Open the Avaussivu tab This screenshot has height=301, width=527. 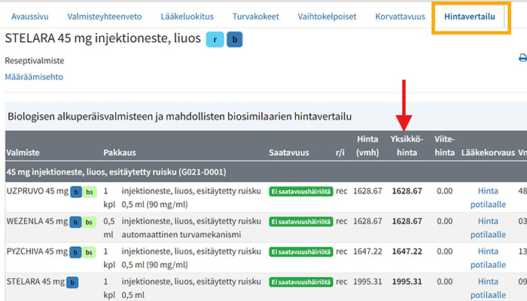coord(30,17)
